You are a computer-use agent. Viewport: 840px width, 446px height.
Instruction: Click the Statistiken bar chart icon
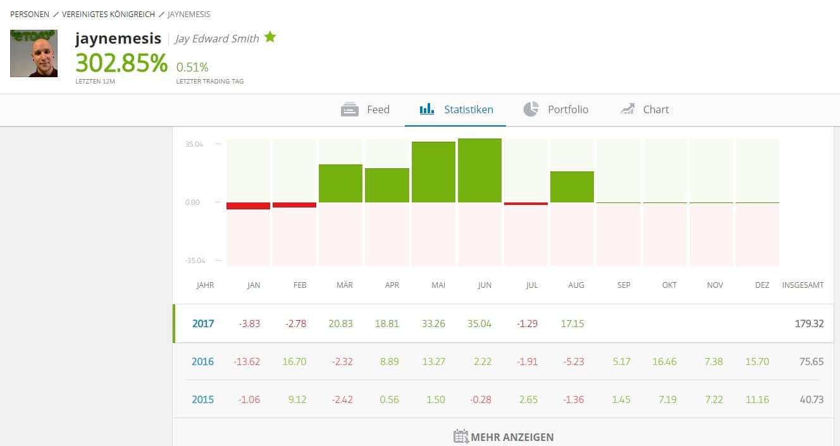pos(427,109)
